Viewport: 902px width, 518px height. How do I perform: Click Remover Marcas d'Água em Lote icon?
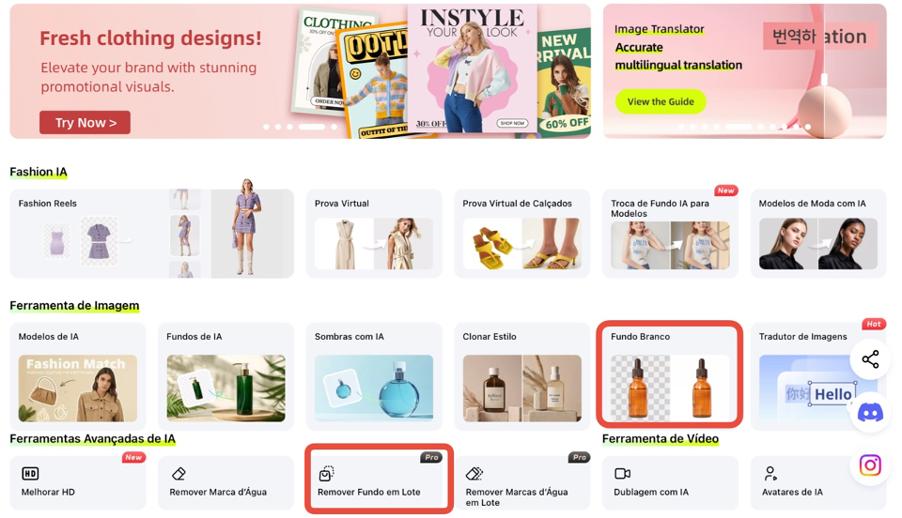click(x=474, y=473)
